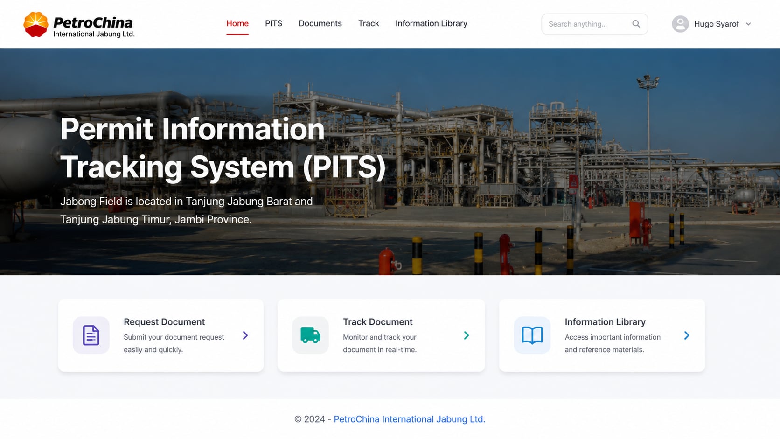Click the Track Document card title
Screen dimensions: 780x439
[x=377, y=322]
